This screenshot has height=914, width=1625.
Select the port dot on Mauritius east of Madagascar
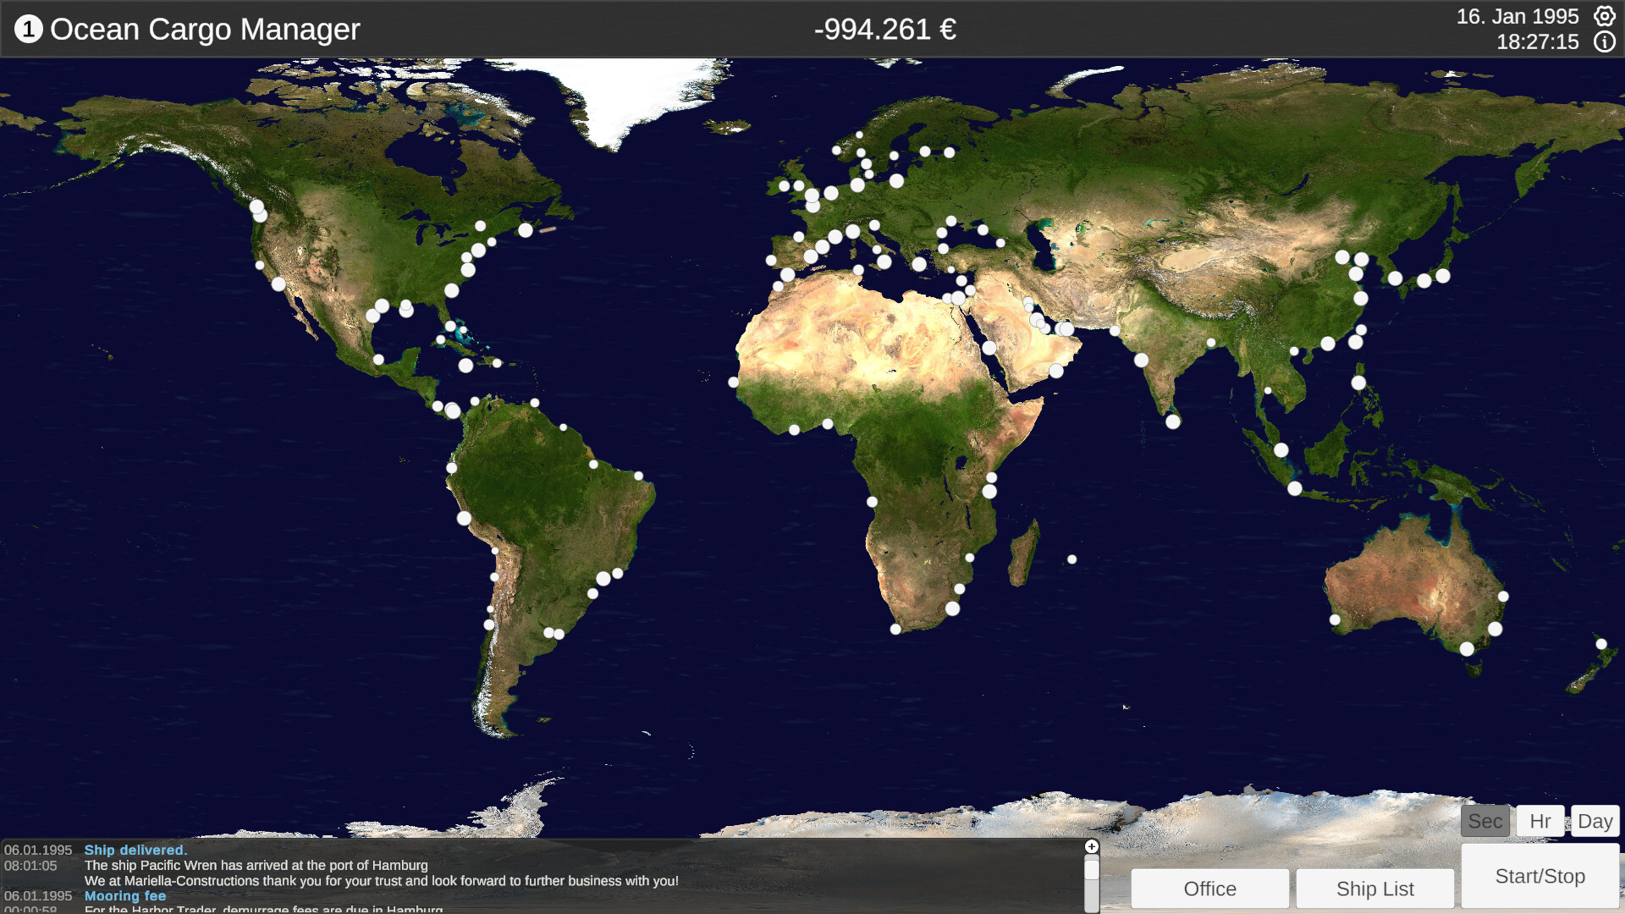1072,559
